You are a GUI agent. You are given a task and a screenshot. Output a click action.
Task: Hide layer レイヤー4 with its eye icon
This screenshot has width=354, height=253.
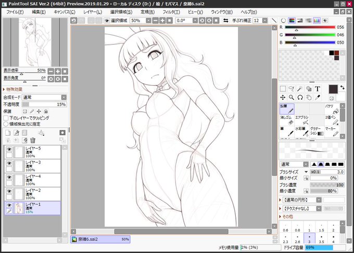point(9,177)
